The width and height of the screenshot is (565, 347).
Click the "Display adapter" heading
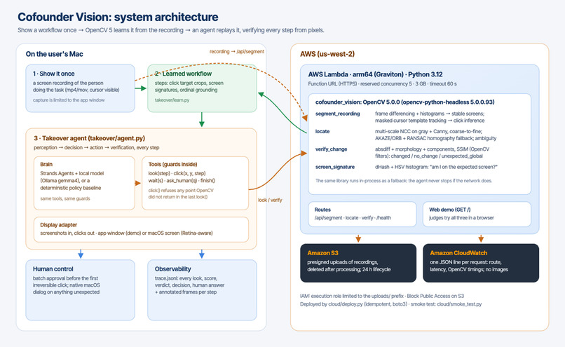coord(58,225)
